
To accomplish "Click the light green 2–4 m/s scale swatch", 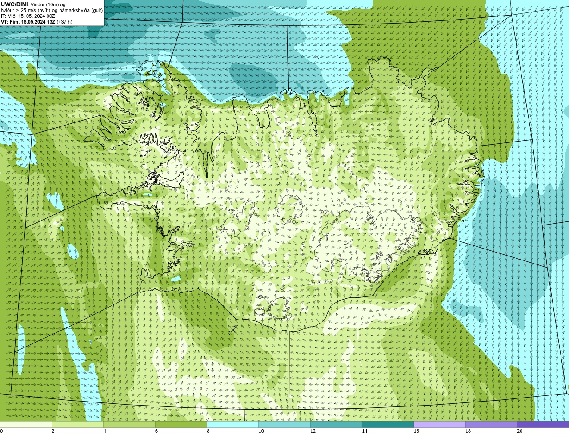I will click(x=77, y=425).
